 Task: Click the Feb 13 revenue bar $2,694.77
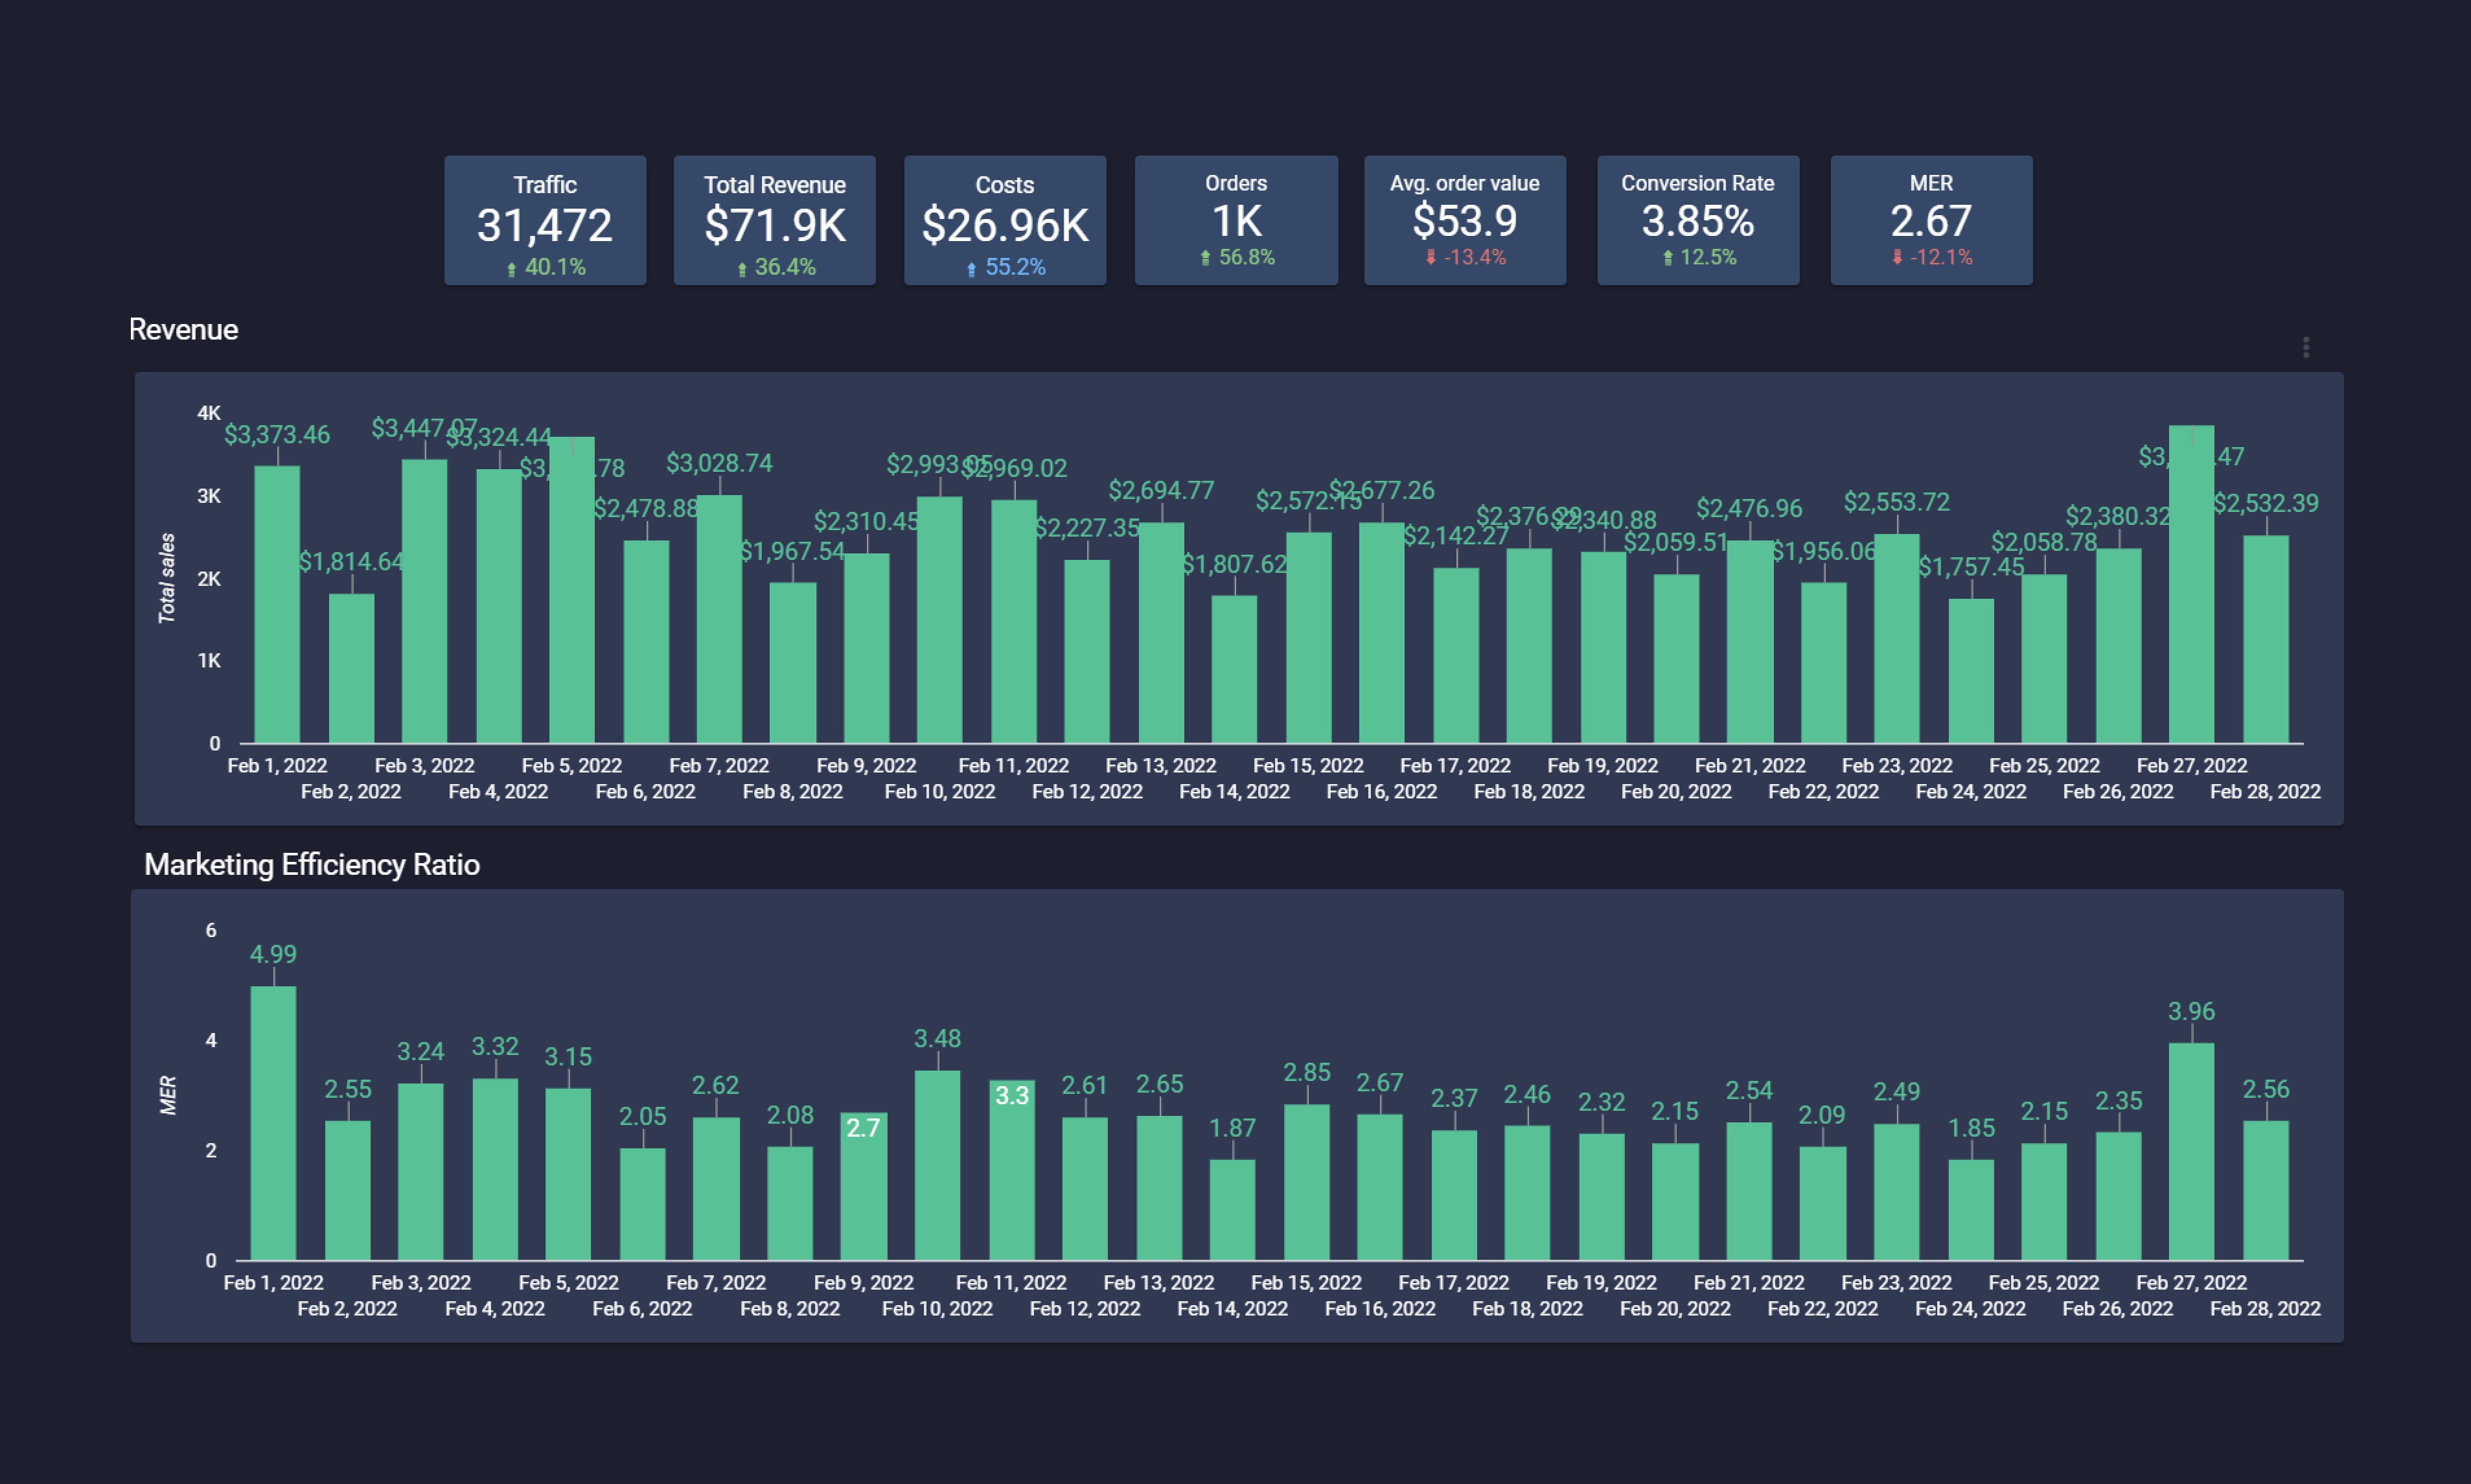1162,632
